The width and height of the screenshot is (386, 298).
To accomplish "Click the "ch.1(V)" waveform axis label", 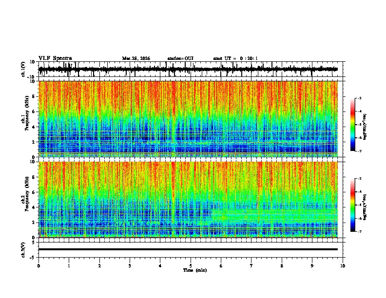I will [x=23, y=69].
